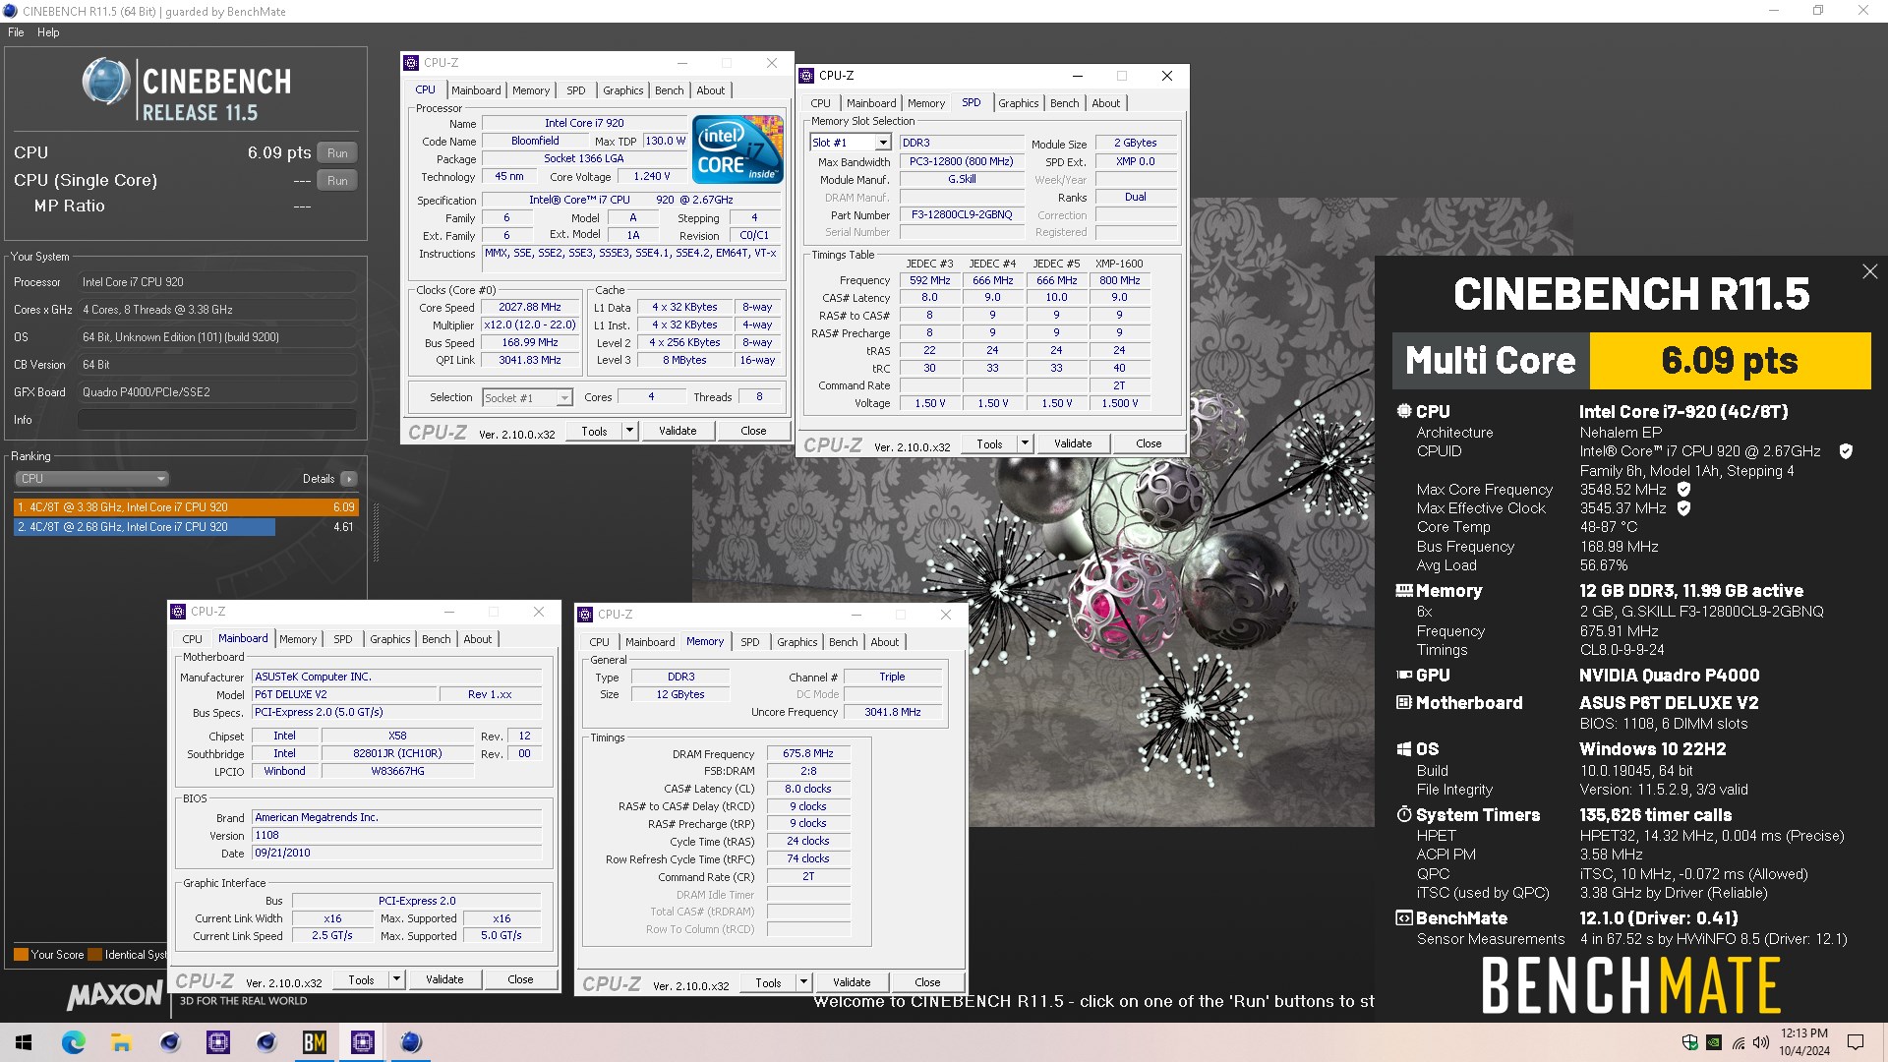Screen dimensions: 1888x1062
Task: Click the CPU-Z title icon of SPD window
Action: 807,76
